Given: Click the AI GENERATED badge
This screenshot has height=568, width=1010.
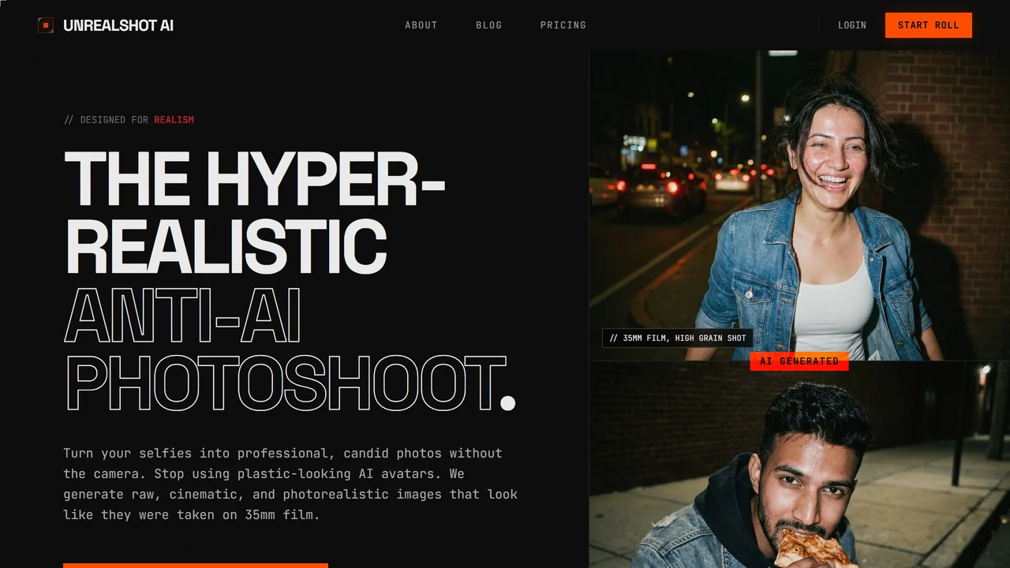Looking at the screenshot, I should 799,361.
